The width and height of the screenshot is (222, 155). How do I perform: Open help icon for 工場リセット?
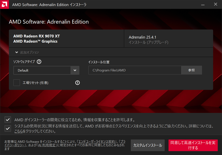(77, 83)
